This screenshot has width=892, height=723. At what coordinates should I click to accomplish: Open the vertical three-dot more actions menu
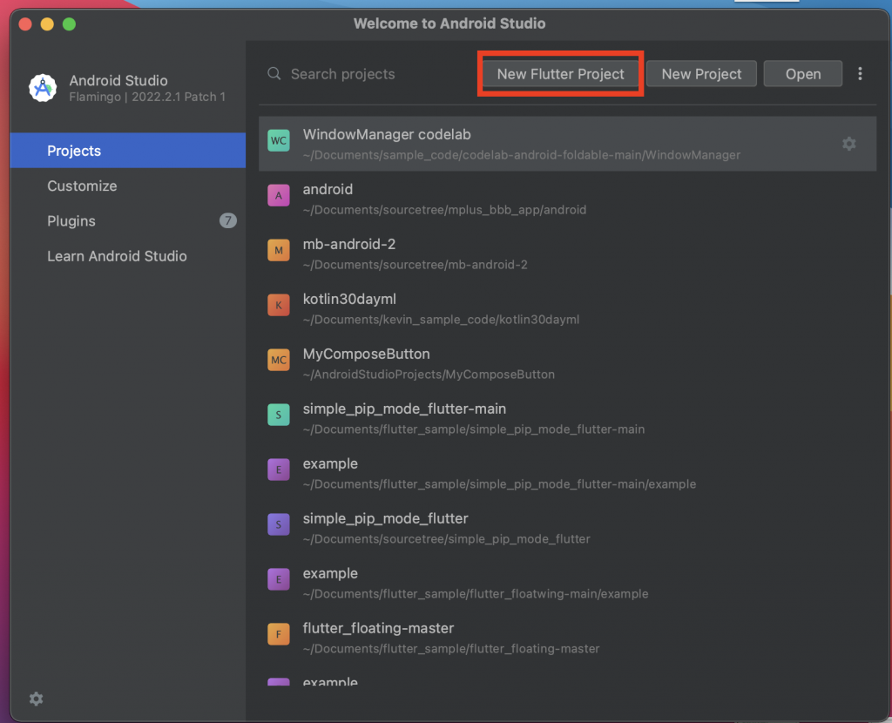pos(860,74)
